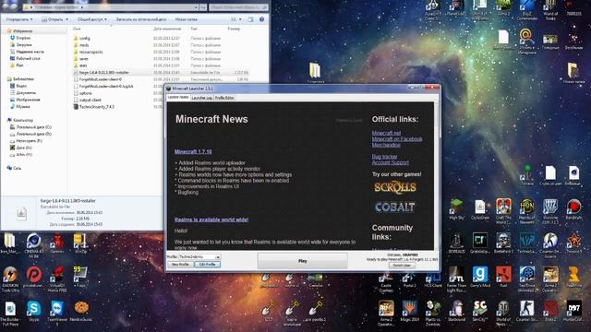Open the Portal 2 desktop shortcut
Viewport: 591px width, 332px height.
409,280
